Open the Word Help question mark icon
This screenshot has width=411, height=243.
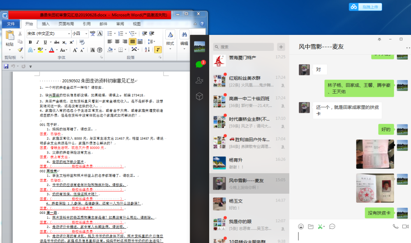202,24
